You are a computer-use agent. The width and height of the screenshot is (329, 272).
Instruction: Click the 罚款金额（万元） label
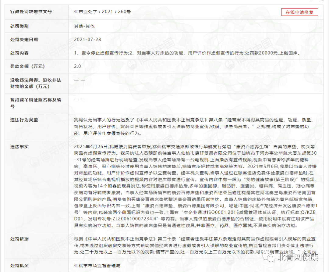point(27,66)
